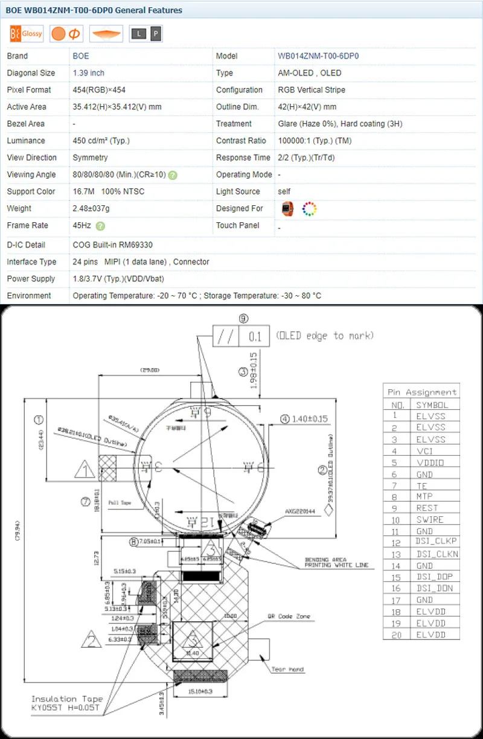Click the landscape/portrait L P icon
The image size is (483, 739).
pyautogui.click(x=146, y=34)
